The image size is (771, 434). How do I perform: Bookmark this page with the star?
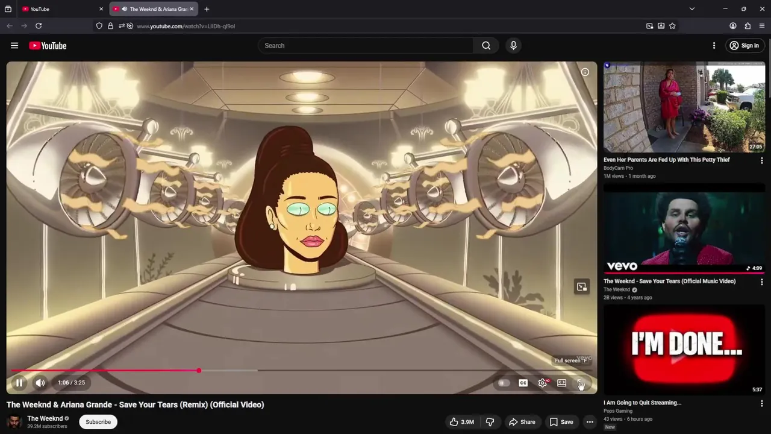click(672, 26)
